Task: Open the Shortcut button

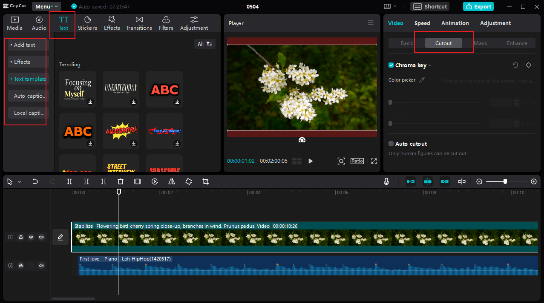Action: tap(431, 6)
